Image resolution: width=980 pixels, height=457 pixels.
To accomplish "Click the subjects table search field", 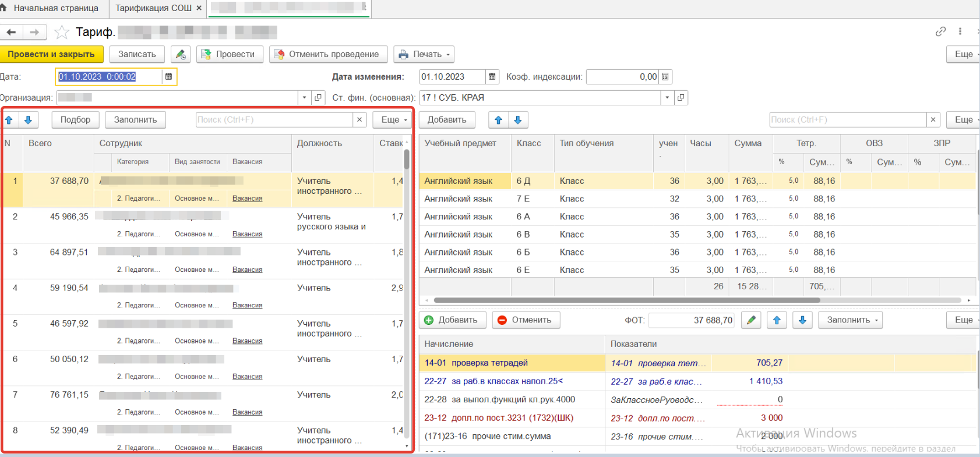I will (x=848, y=120).
